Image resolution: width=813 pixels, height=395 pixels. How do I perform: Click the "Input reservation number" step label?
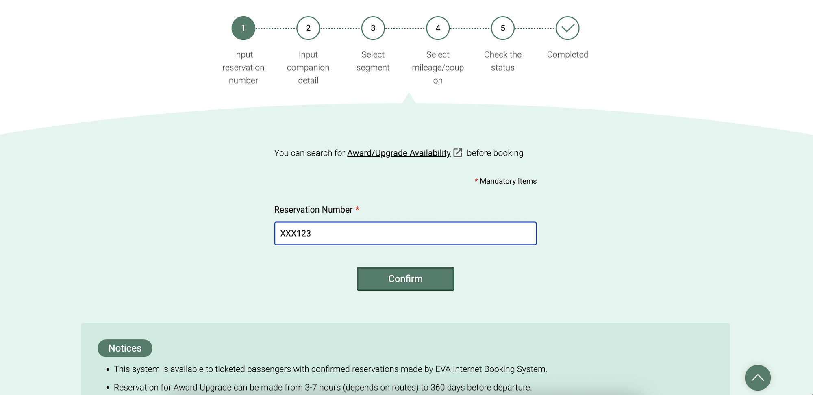tap(243, 67)
